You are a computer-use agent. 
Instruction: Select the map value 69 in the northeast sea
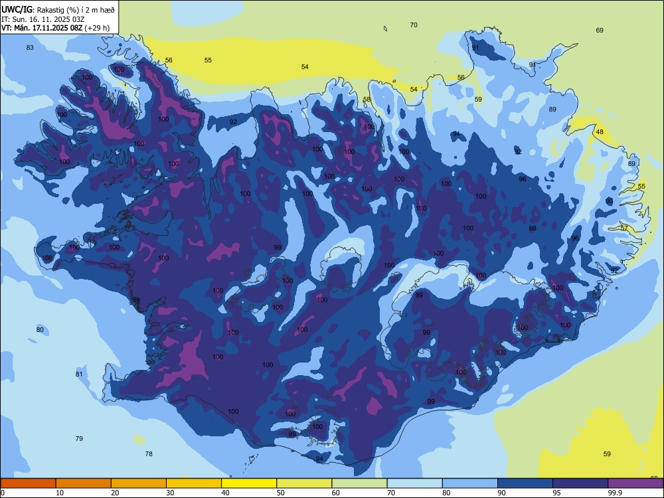600,30
